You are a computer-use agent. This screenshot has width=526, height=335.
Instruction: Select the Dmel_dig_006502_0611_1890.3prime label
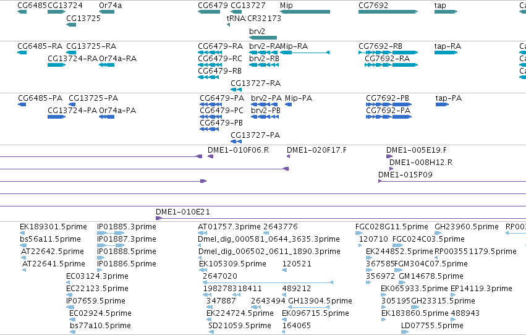pyautogui.click(x=269, y=252)
